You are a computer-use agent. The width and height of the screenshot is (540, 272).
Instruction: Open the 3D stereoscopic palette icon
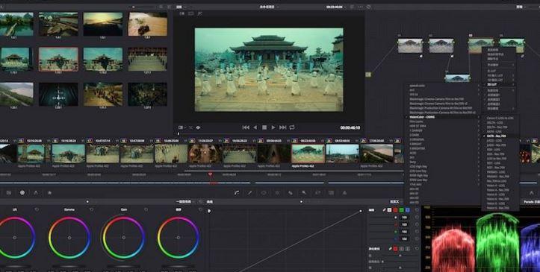click(331, 193)
